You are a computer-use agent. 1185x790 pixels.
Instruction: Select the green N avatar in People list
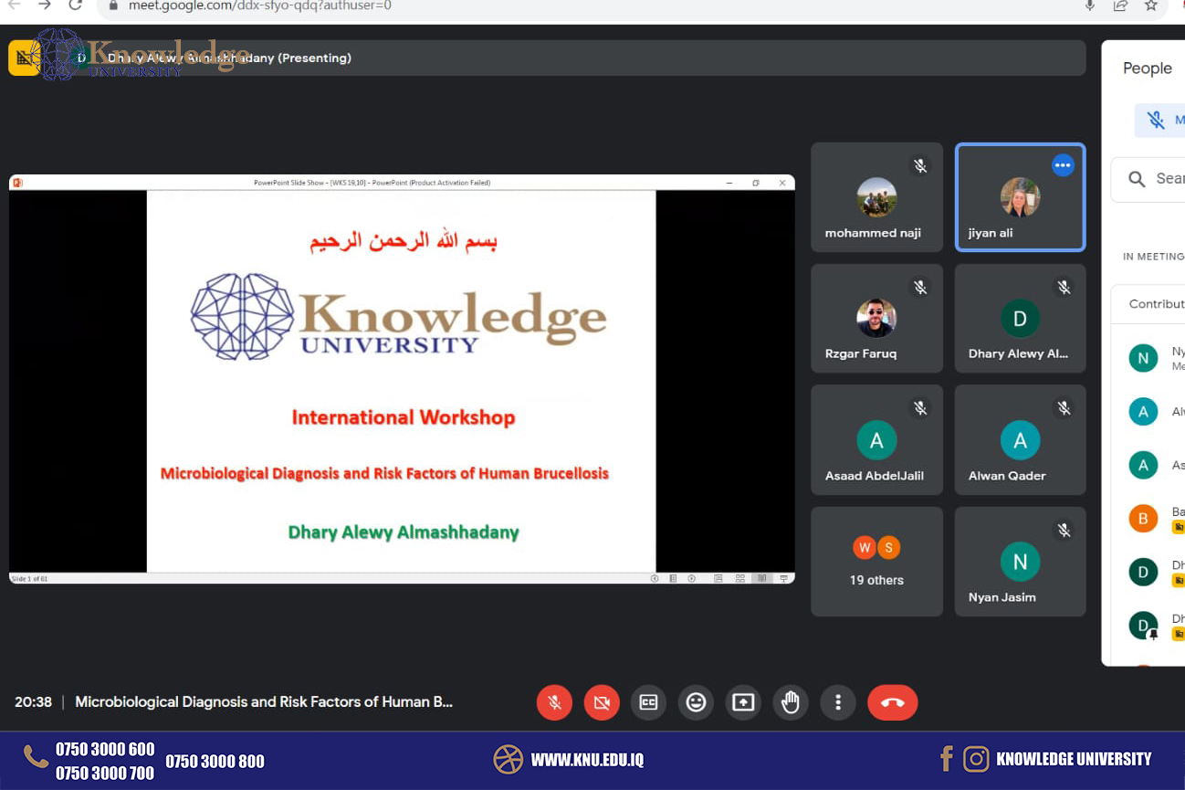coord(1143,358)
